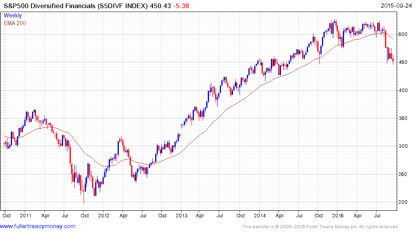Open the www.fullertreacymoney.com link

[x=38, y=227]
